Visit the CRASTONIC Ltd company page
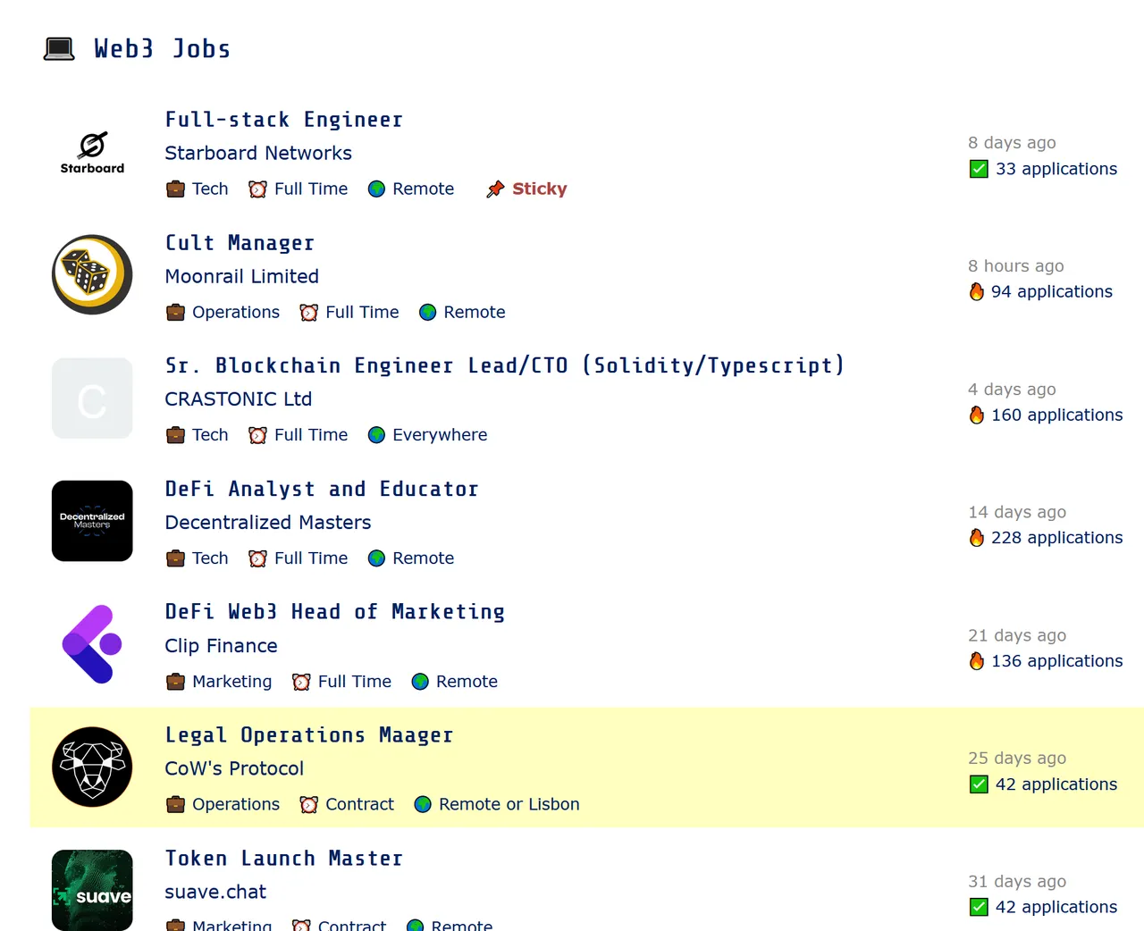Viewport: 1144px width, 931px height. [239, 399]
